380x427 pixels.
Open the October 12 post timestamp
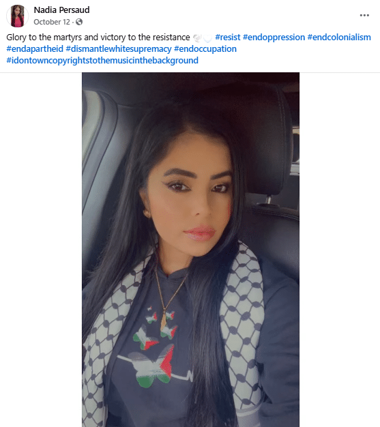click(52, 22)
